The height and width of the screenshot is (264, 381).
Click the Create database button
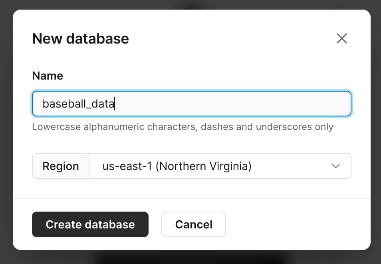(x=90, y=224)
